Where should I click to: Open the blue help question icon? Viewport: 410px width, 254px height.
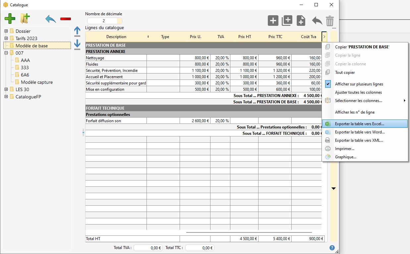click(332, 248)
